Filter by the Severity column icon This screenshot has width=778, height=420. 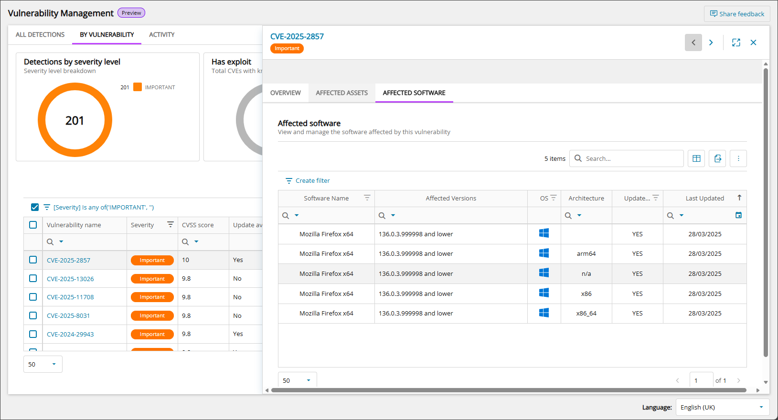point(170,224)
